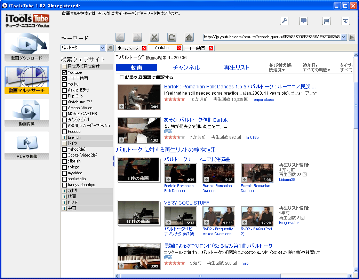Add the 1:02 あそび video to queue
This screenshot has height=279, width=359.
[121, 140]
